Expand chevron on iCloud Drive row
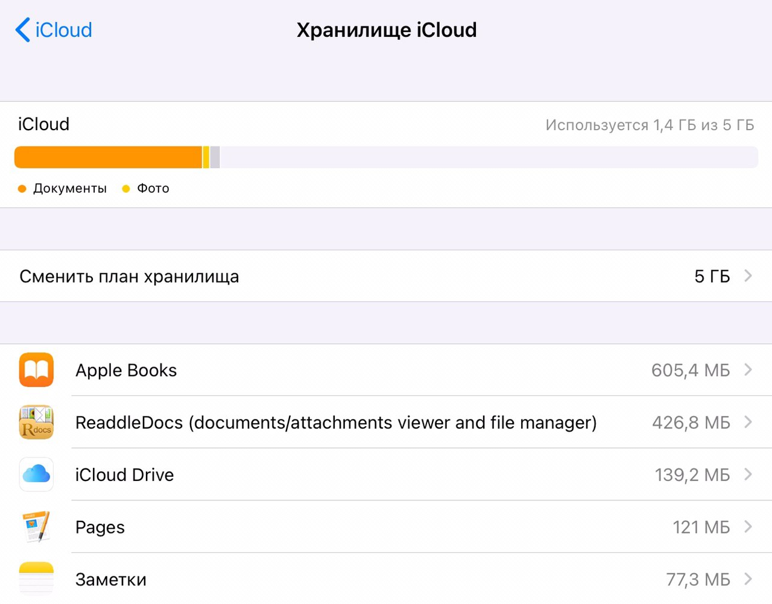Image resolution: width=772 pixels, height=604 pixels. pos(748,474)
